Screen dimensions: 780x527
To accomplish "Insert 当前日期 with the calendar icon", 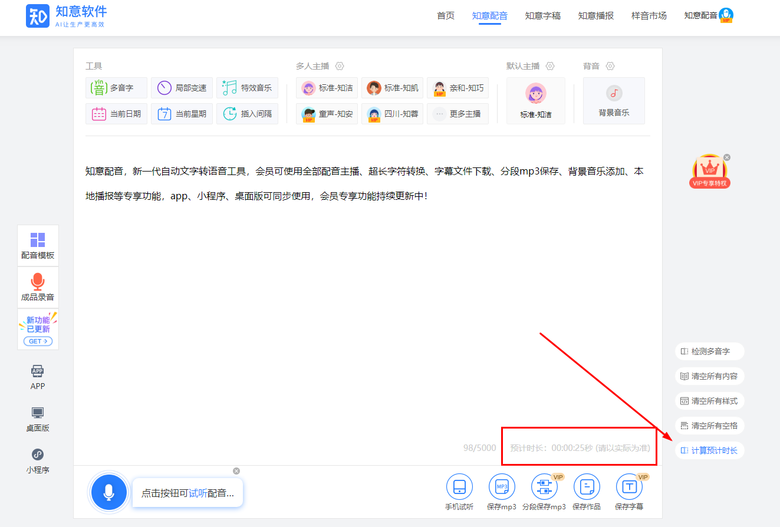I will pos(98,114).
